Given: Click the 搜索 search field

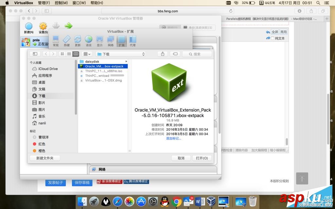Looking at the screenshot, I should point(197,54).
